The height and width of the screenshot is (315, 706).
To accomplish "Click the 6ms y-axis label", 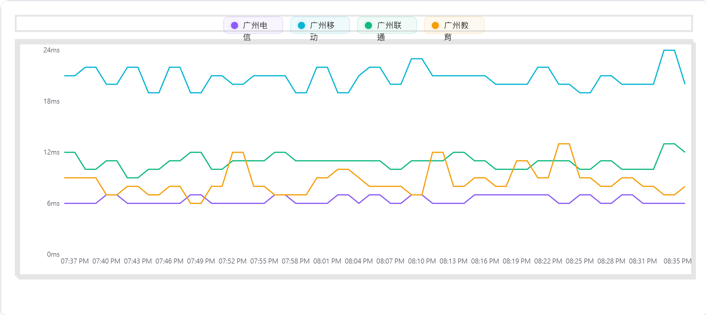I will coord(53,203).
